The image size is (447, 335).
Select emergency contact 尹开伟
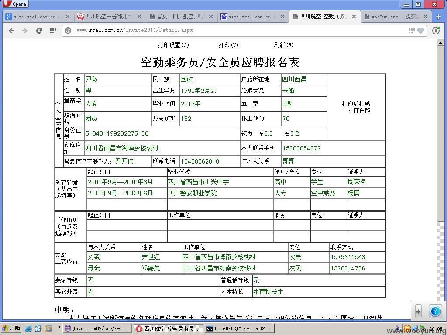click(x=124, y=161)
